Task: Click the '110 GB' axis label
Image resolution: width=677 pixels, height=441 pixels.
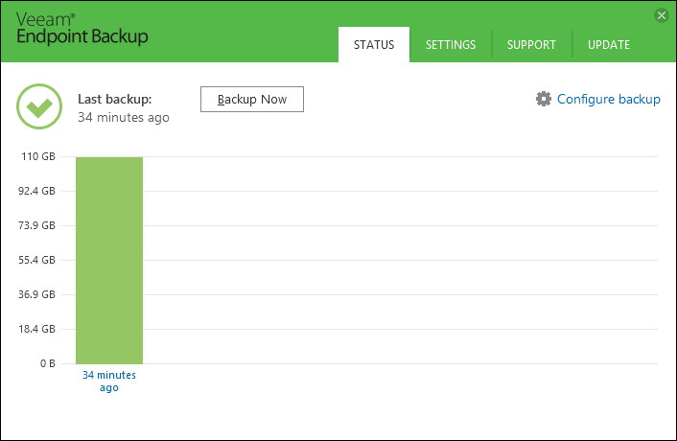Action: [38, 156]
